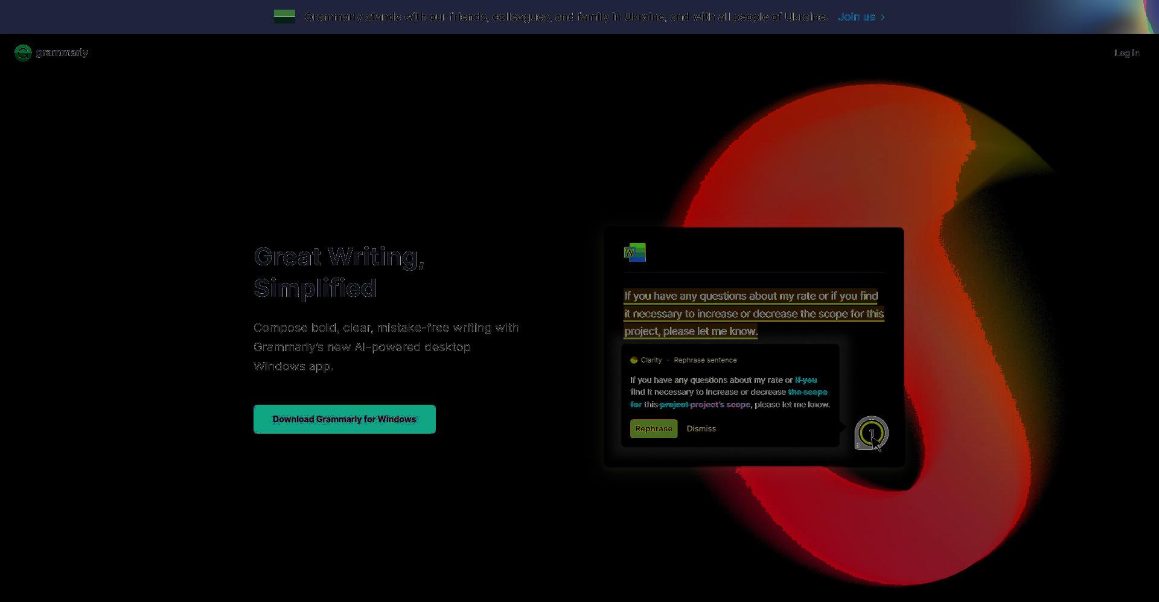Click the 'Clarity' label in suggestion card

coord(651,360)
